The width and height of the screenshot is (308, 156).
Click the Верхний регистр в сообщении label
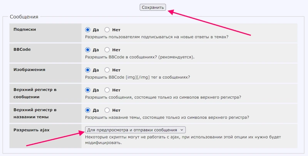point(35,93)
